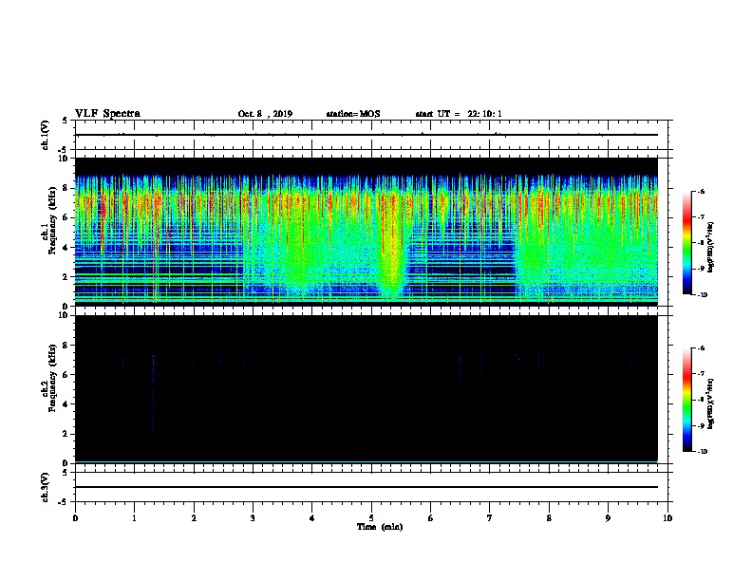Click the "2" frequency tick of ch.2 spectrogram

[66, 434]
